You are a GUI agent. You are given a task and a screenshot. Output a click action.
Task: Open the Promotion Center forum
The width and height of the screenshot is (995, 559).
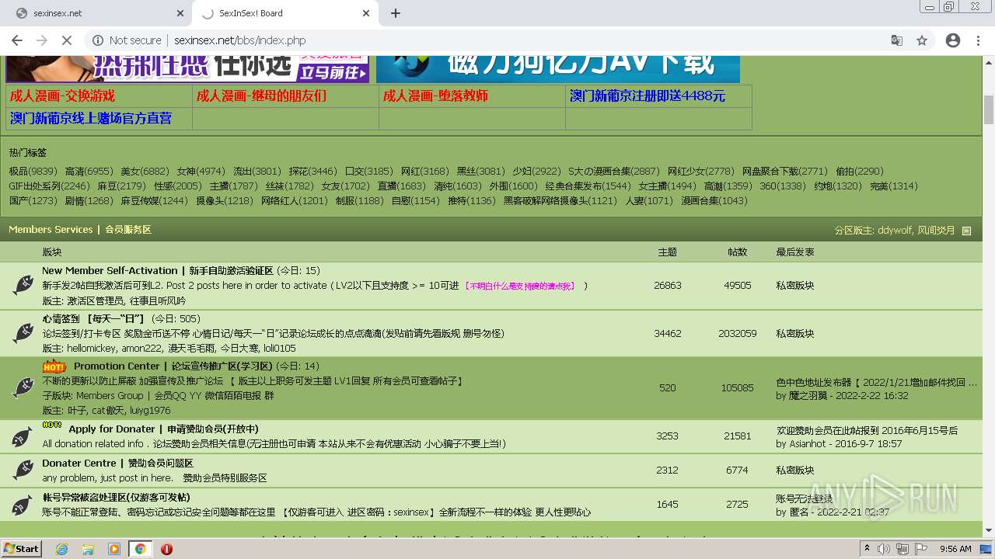[173, 366]
